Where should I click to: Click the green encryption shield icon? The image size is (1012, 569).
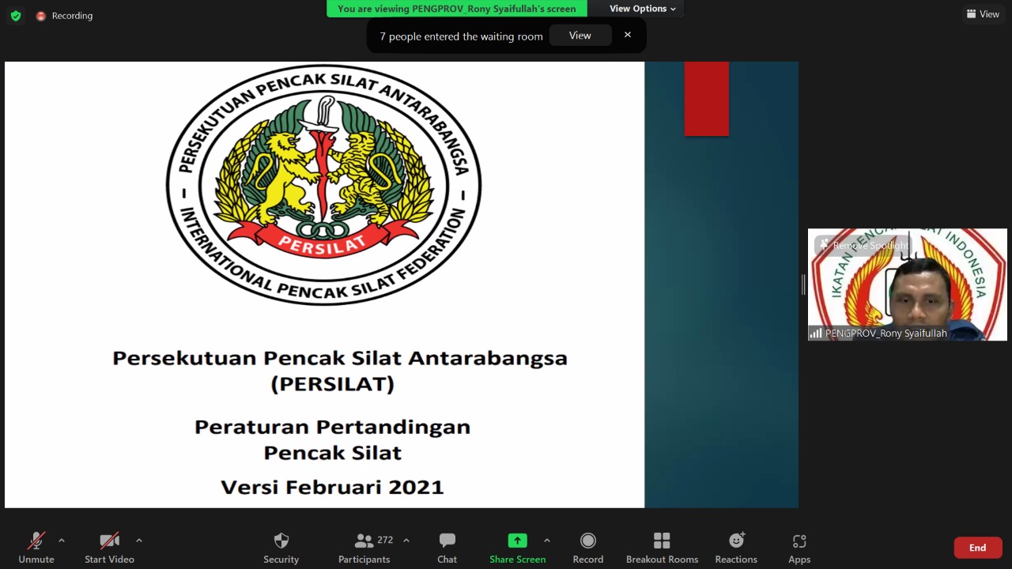pyautogui.click(x=16, y=16)
